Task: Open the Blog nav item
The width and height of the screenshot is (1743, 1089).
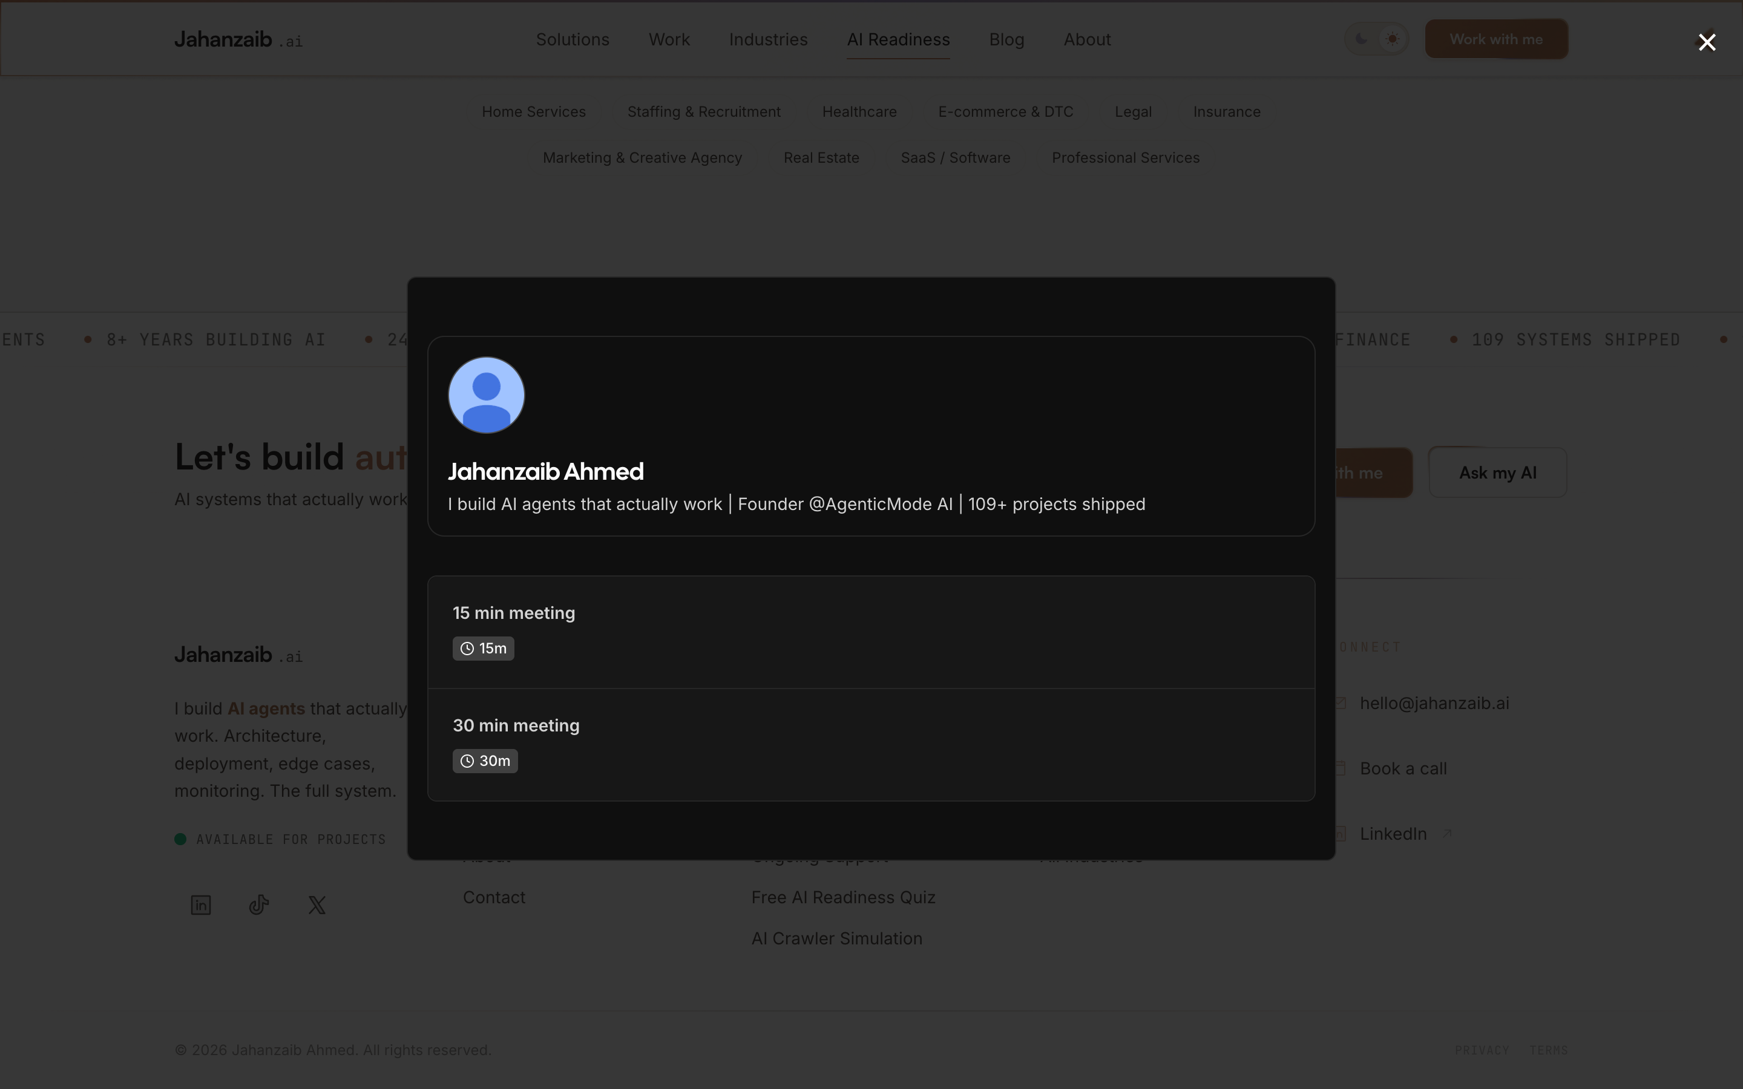Action: pyautogui.click(x=1006, y=39)
